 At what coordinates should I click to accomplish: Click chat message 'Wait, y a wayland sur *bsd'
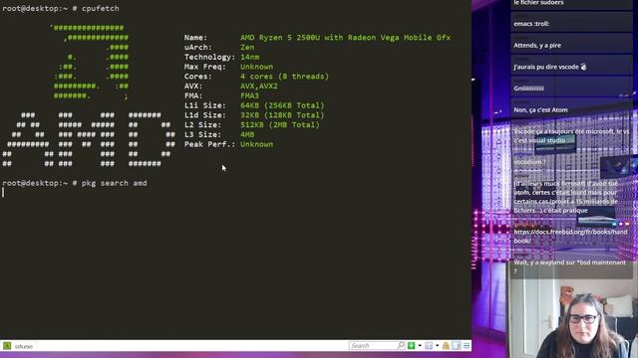[x=569, y=267]
